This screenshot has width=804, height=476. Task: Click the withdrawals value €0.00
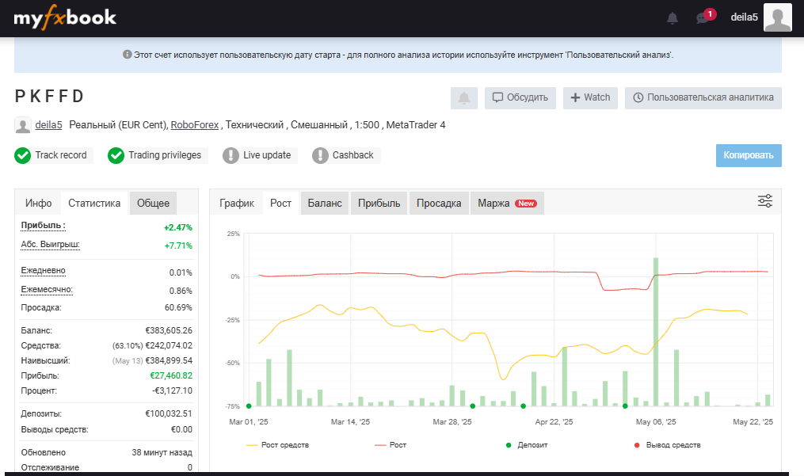(x=181, y=429)
